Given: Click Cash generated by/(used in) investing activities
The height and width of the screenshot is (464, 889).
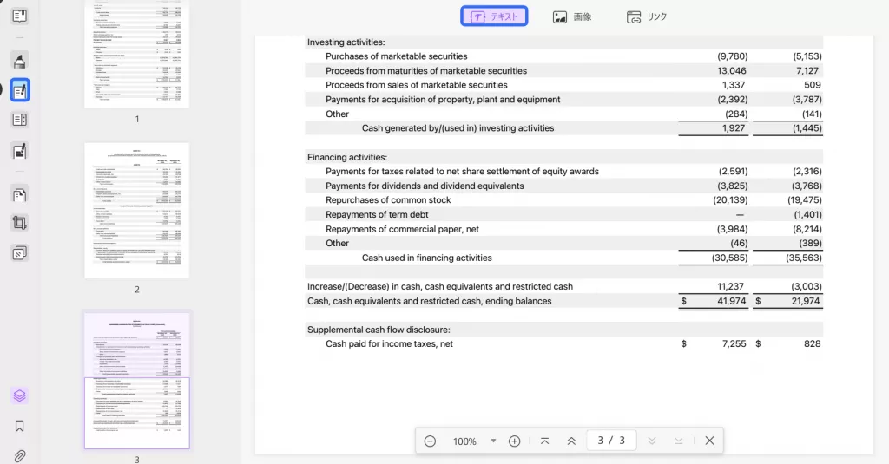Looking at the screenshot, I should pos(458,128).
